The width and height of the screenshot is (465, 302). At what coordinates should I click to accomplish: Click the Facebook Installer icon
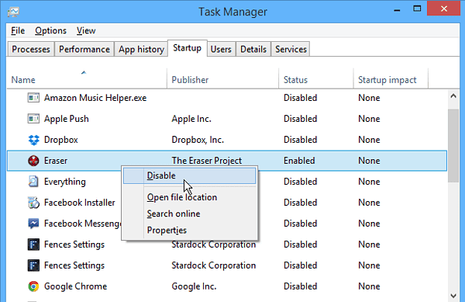click(x=33, y=203)
